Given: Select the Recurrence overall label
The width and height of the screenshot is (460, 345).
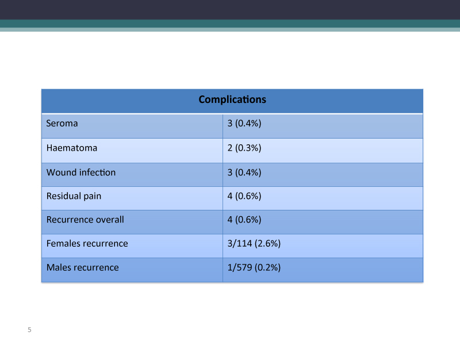Looking at the screenshot, I should [85, 220].
